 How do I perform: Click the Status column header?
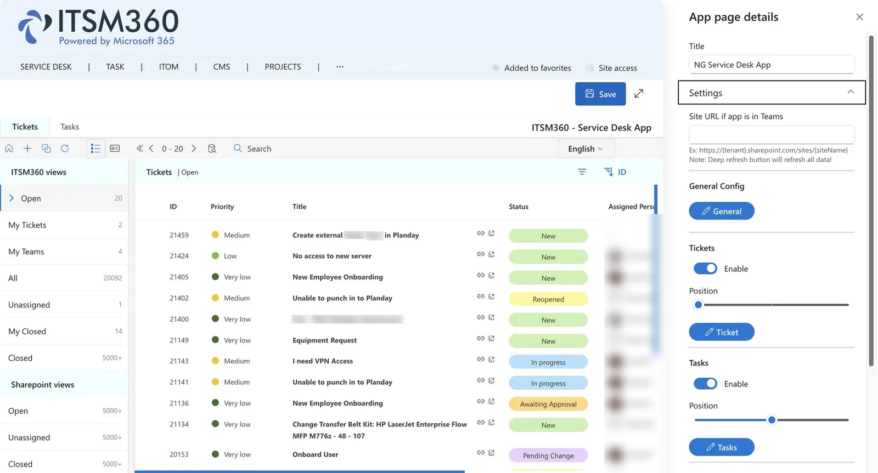(519, 207)
